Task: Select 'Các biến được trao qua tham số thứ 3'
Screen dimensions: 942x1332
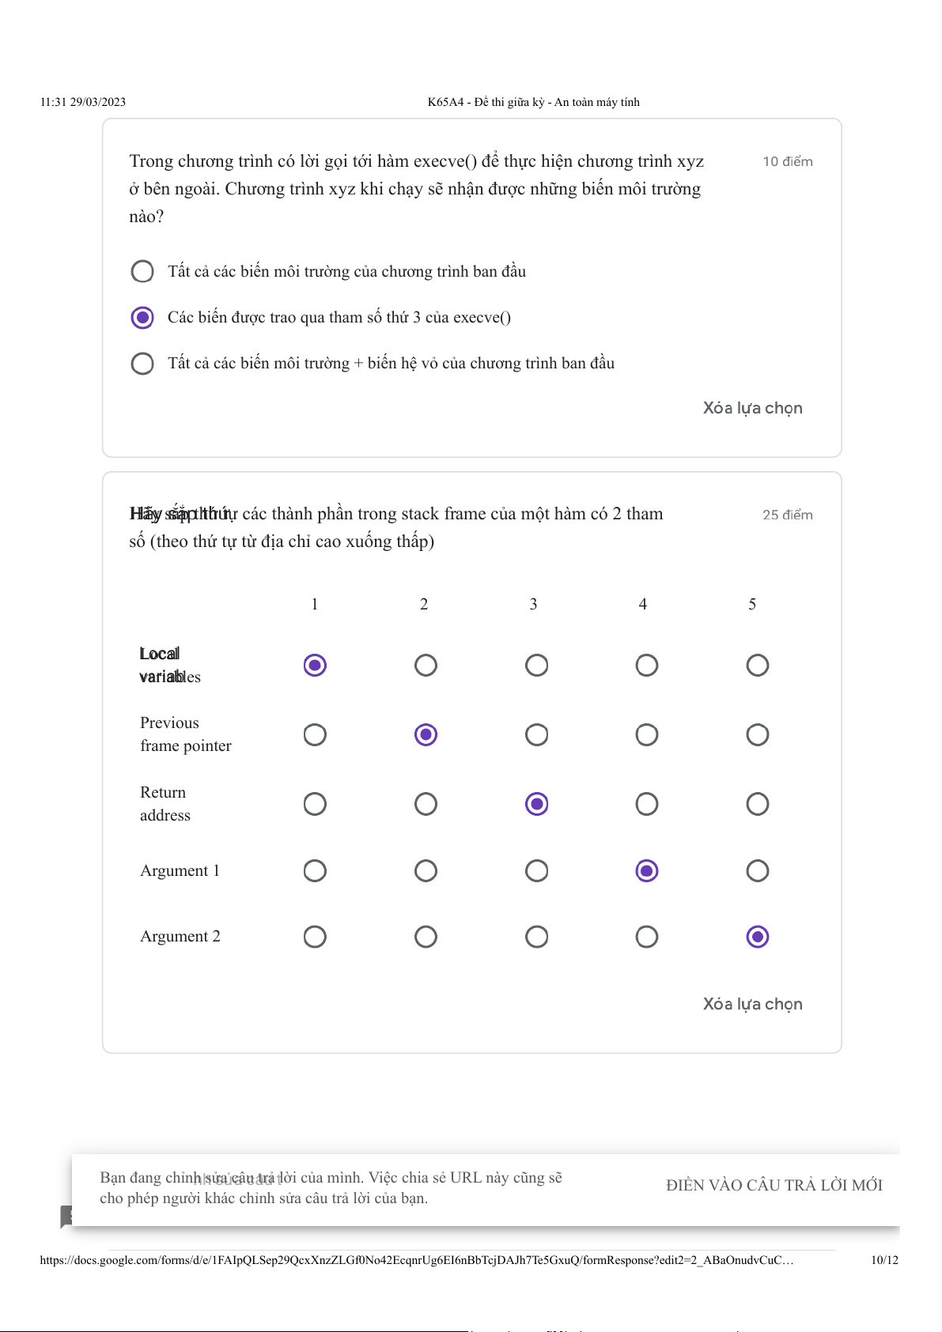Action: pyautogui.click(x=142, y=318)
